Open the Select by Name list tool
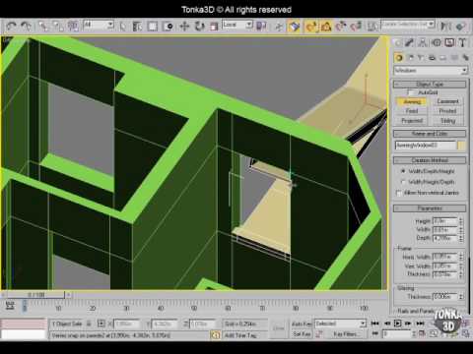473x354 pixels. tap(137, 27)
